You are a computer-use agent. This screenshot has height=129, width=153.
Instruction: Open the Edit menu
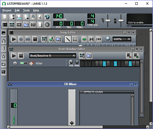[x=17, y=10]
